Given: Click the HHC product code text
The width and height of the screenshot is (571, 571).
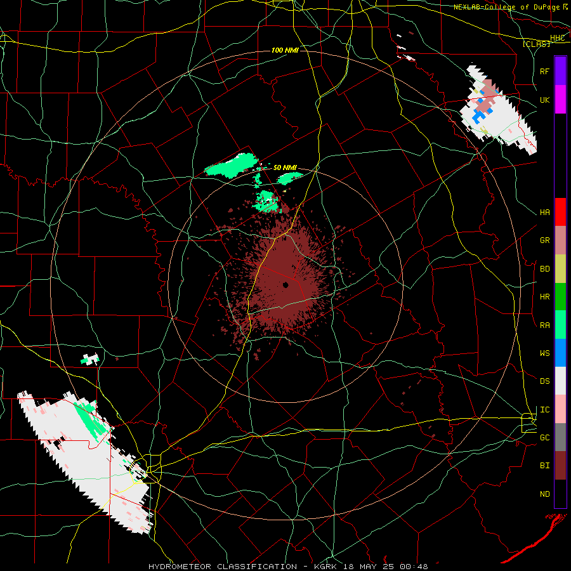Looking at the screenshot, I should pos(557,38).
